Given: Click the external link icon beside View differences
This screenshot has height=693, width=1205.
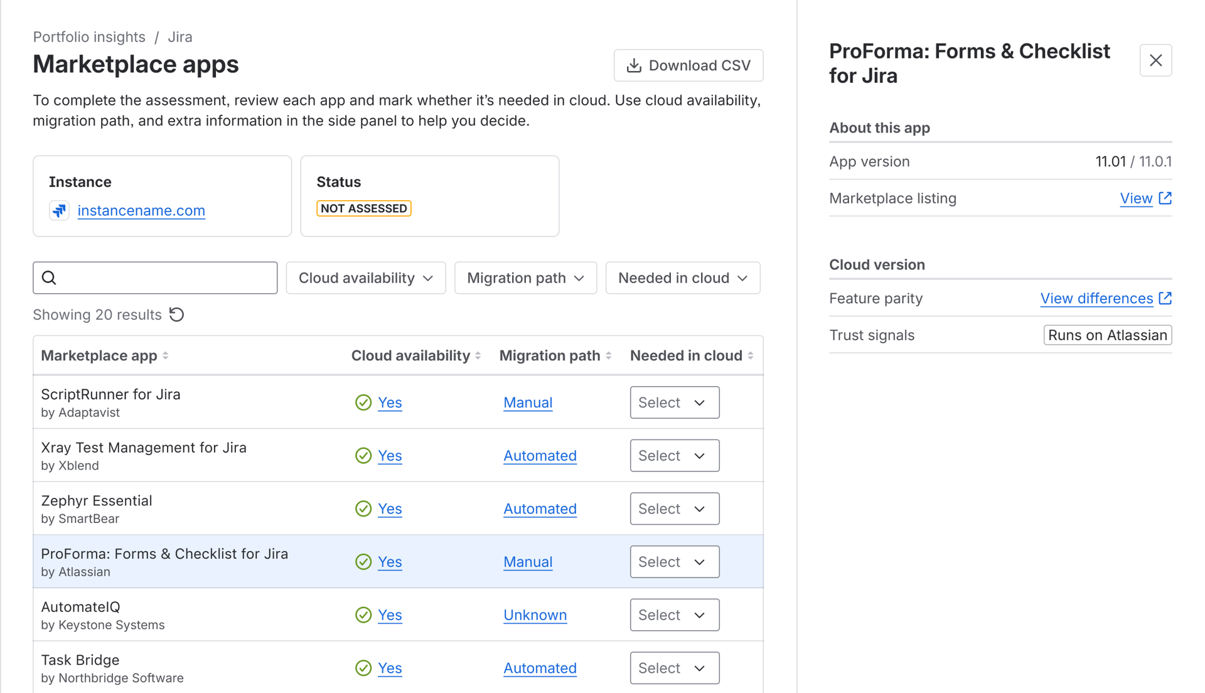Looking at the screenshot, I should 1166,298.
